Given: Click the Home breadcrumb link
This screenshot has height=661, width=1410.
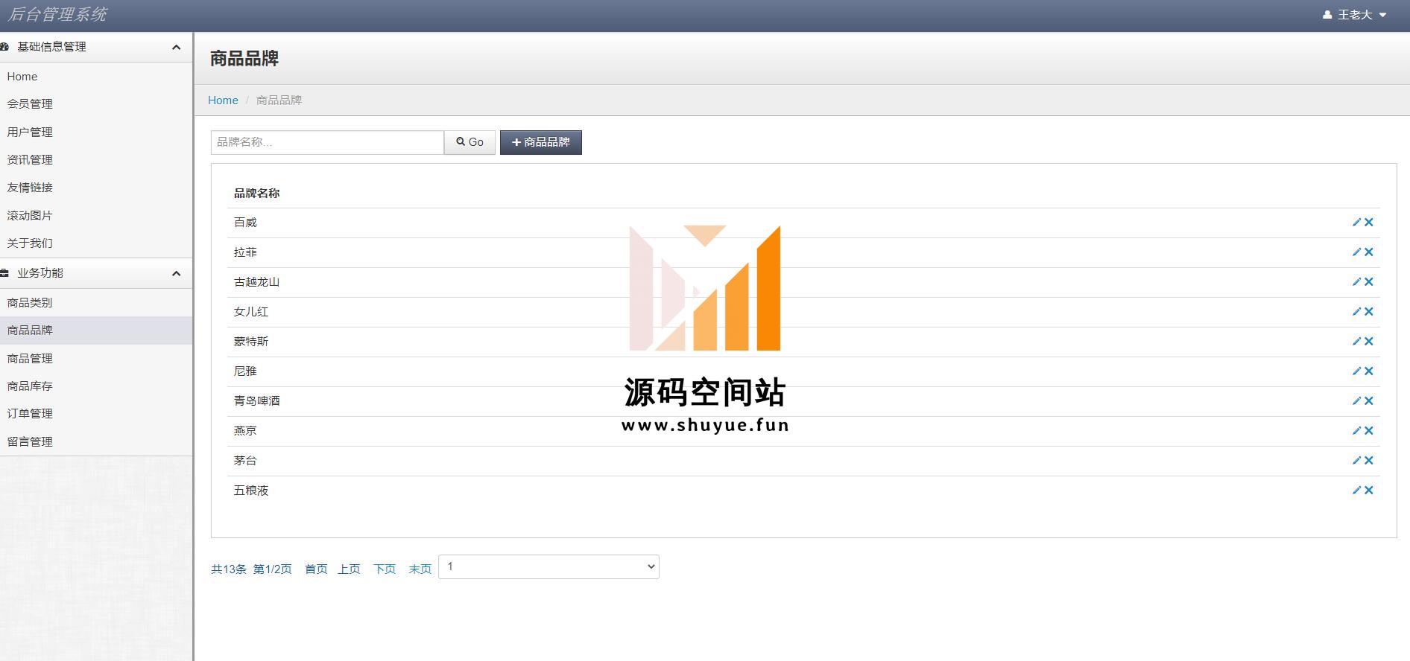Looking at the screenshot, I should (x=223, y=100).
